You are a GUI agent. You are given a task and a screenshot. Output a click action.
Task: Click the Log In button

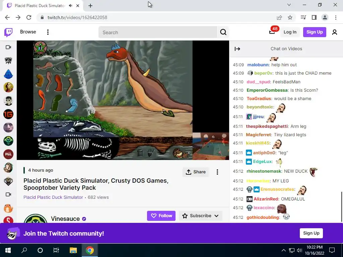pyautogui.click(x=290, y=32)
